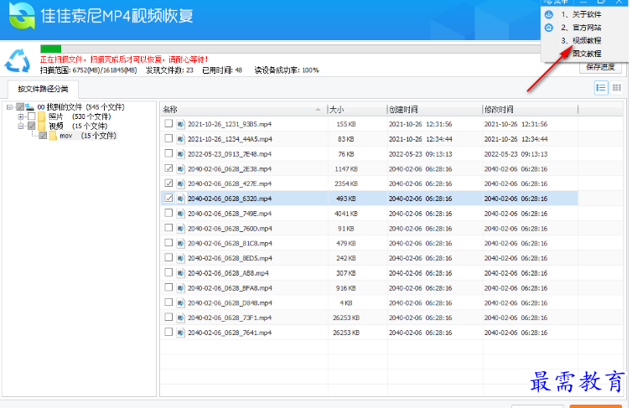Click the green scan progress bar
Viewport: 632px width, 408px height.
coord(51,49)
